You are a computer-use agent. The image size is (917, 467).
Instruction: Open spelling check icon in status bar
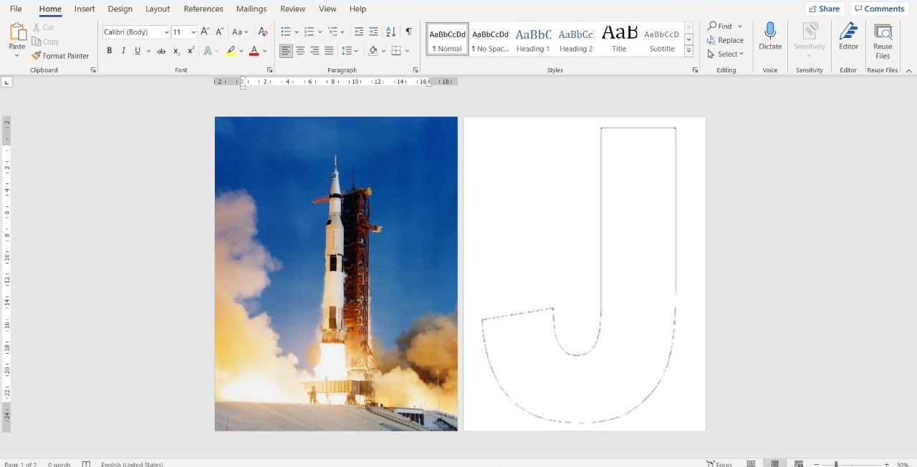tap(86, 464)
